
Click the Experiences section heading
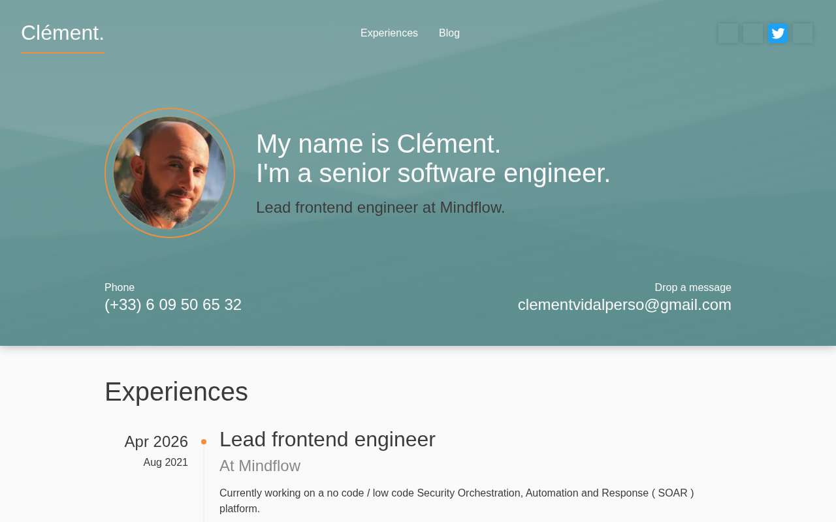pos(176,391)
